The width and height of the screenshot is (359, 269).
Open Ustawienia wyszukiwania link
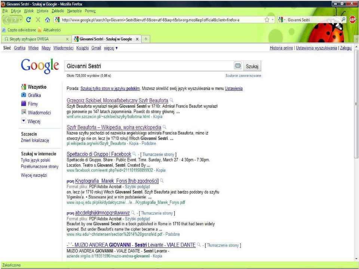tap(316, 48)
